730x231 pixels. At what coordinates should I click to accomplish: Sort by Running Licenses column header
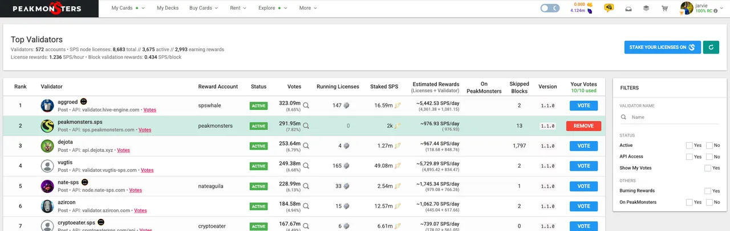pyautogui.click(x=338, y=86)
